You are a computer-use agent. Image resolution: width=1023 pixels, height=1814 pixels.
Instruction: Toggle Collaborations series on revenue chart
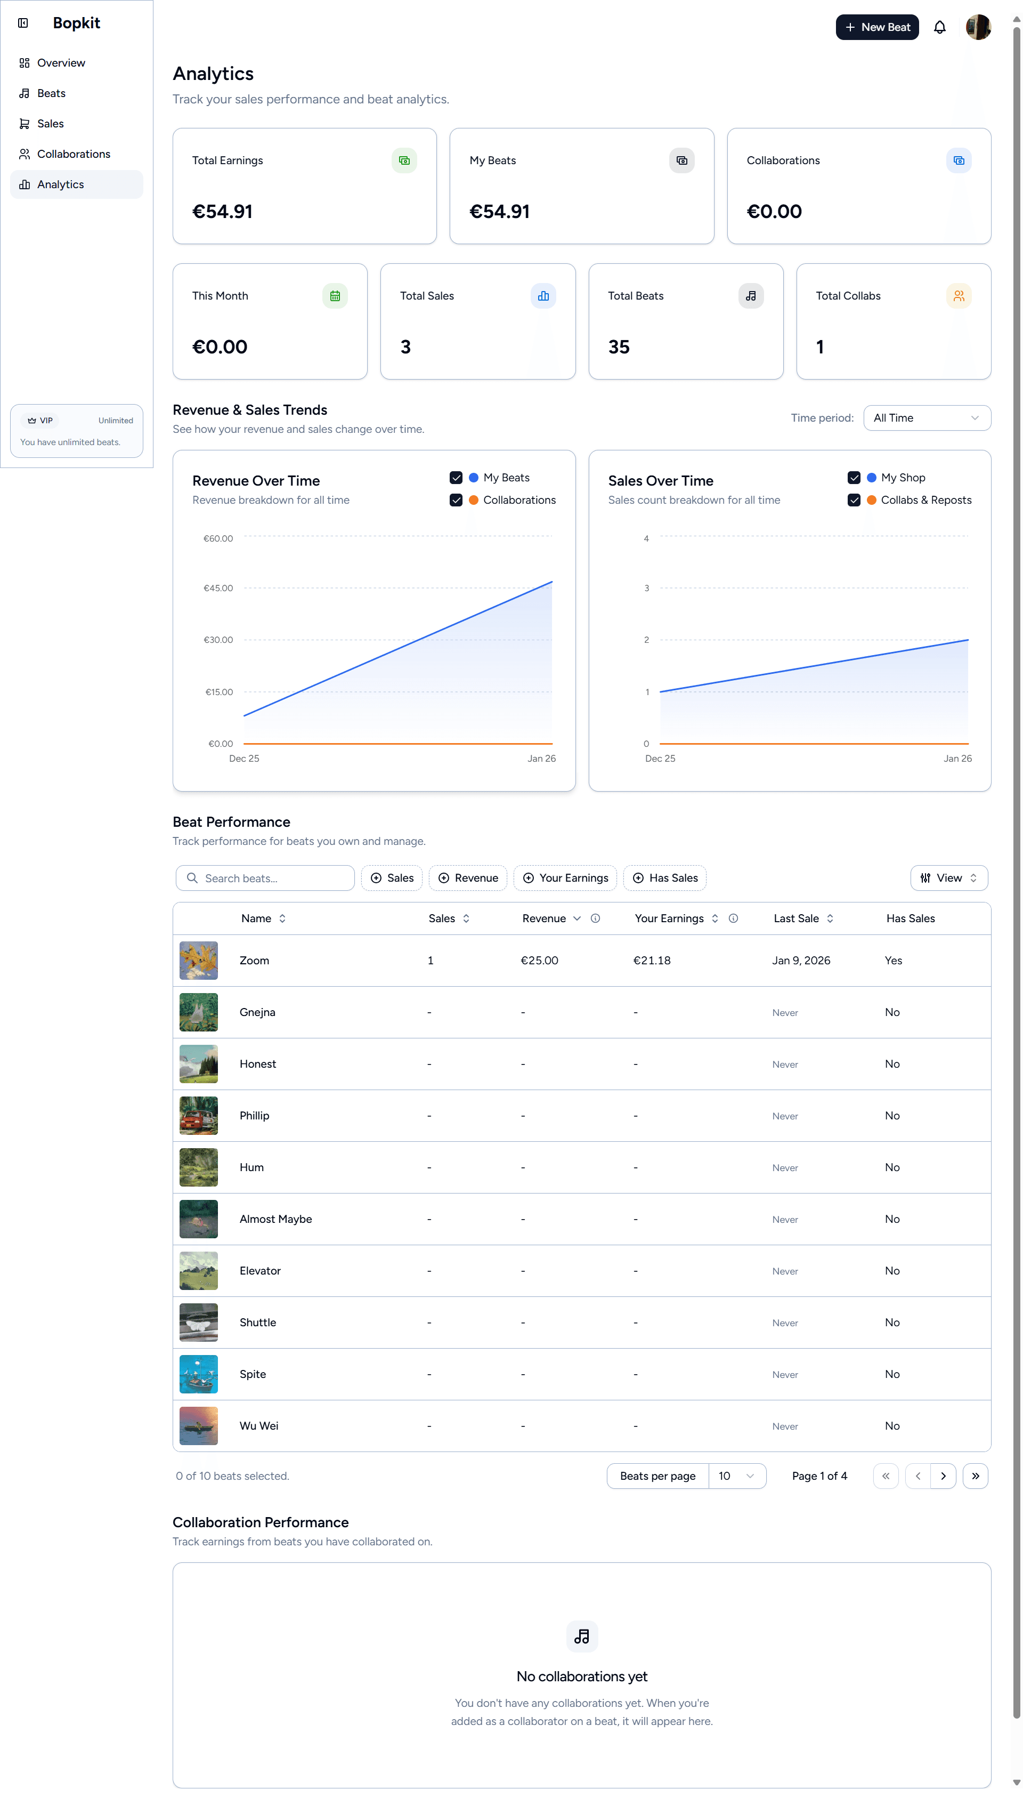(456, 500)
